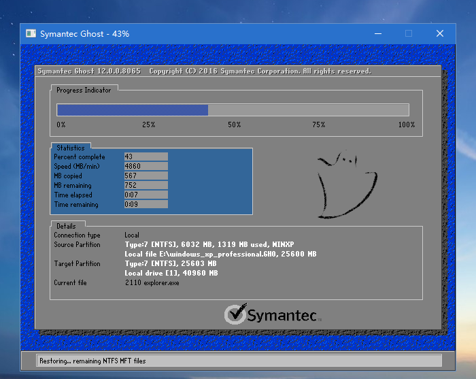Click the Source Partition label
476x379 pixels.
coord(77,244)
